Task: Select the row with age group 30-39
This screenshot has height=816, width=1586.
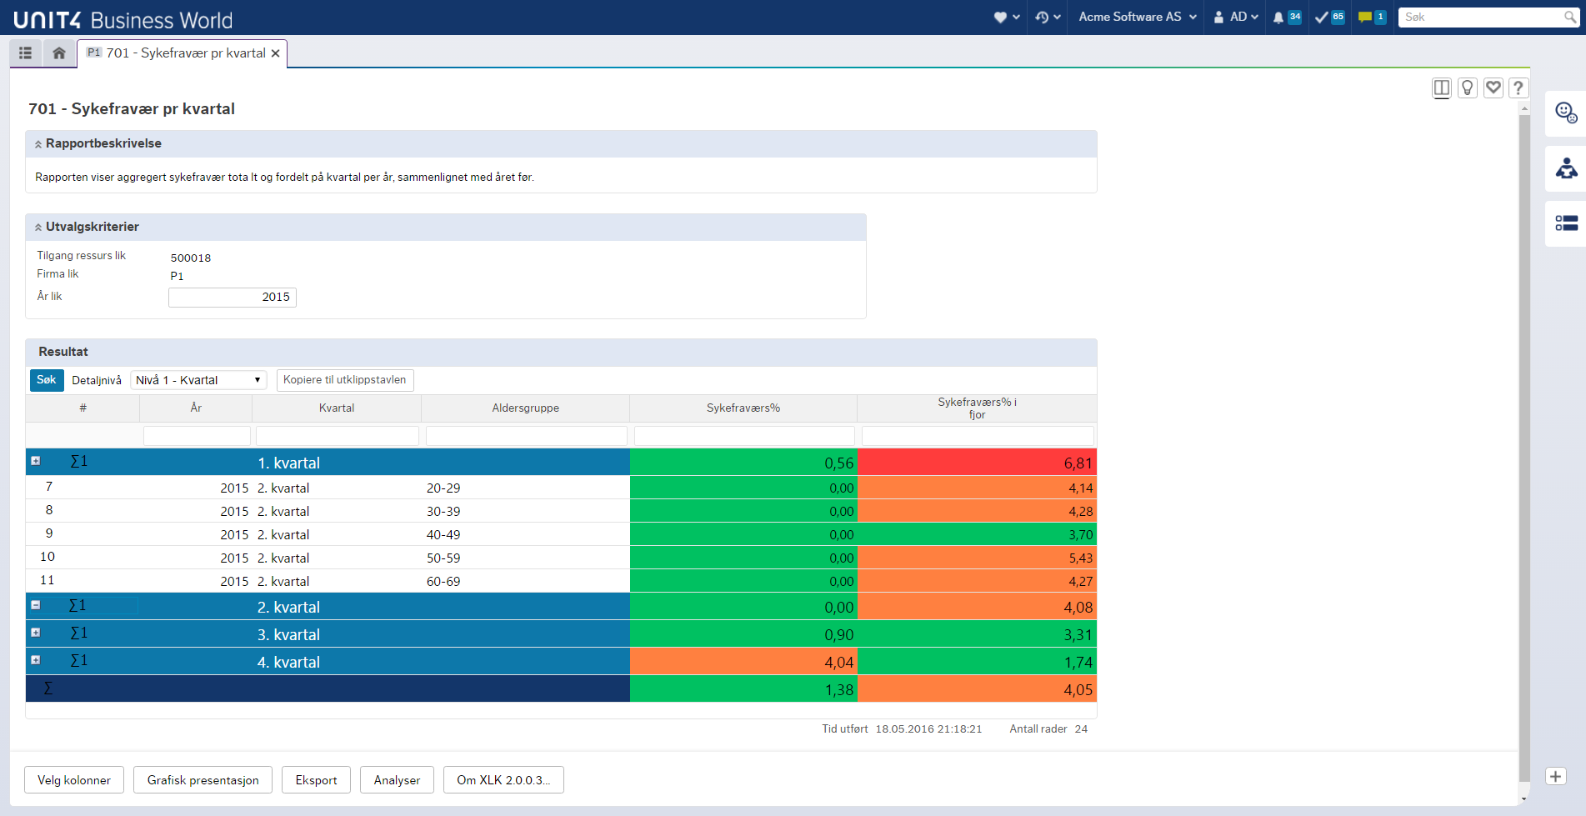Action: pyautogui.click(x=561, y=511)
